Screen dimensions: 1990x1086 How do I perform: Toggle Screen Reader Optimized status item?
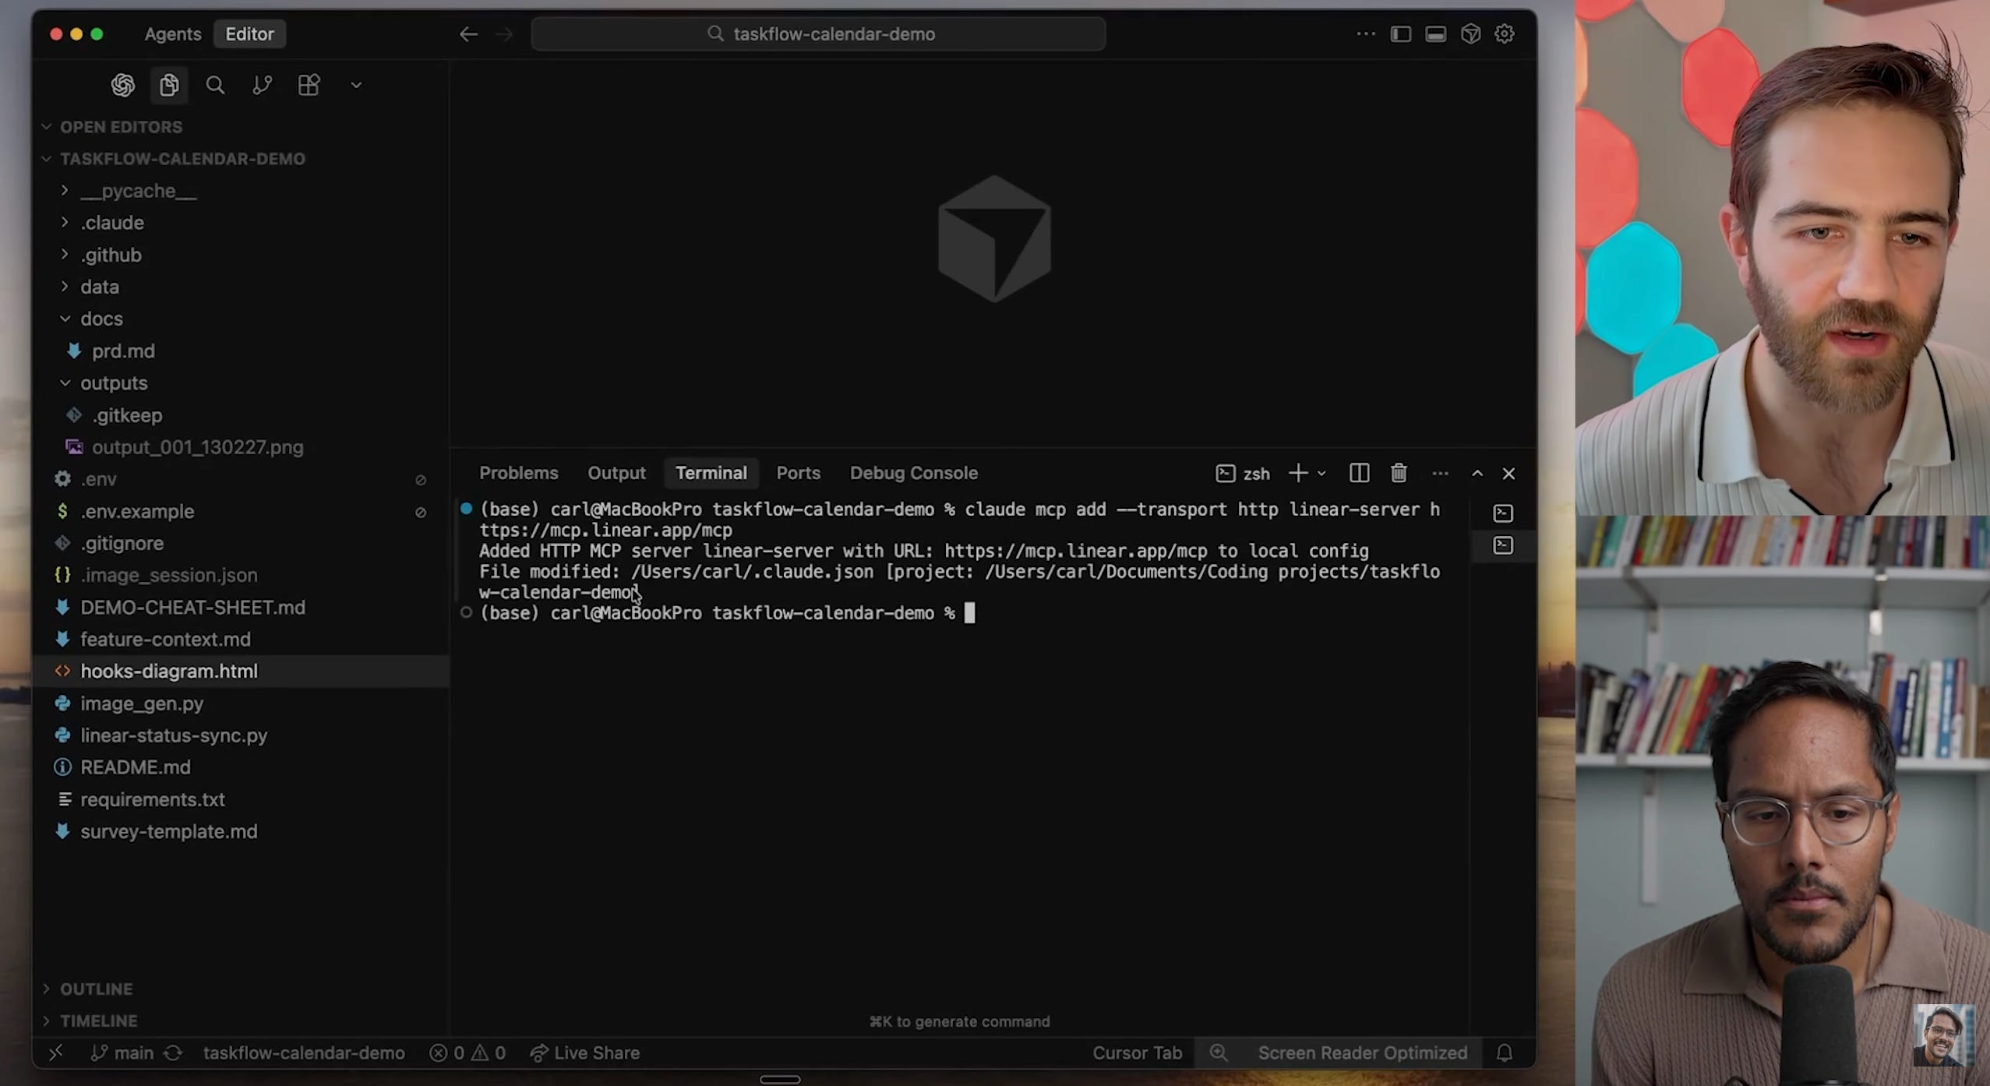[x=1362, y=1053]
